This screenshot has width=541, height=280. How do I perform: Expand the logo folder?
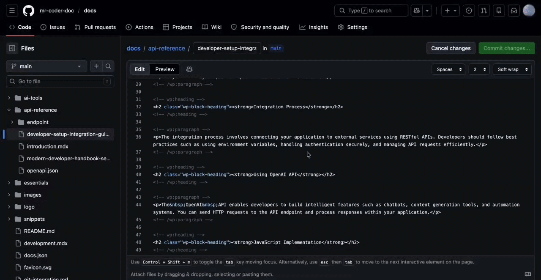tap(9, 207)
